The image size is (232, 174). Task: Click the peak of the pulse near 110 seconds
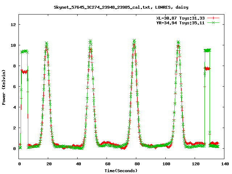(178, 42)
